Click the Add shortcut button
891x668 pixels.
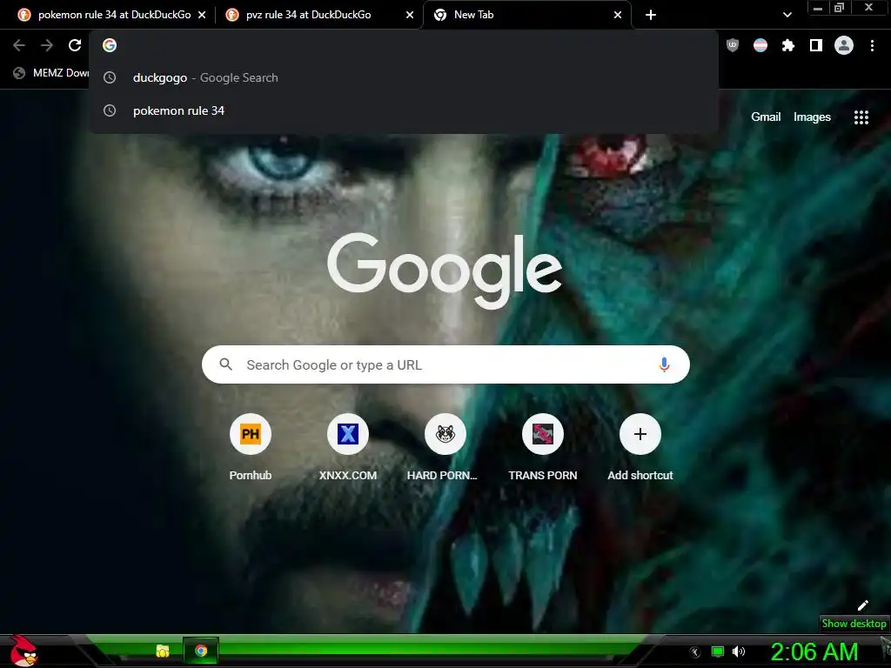[640, 448]
